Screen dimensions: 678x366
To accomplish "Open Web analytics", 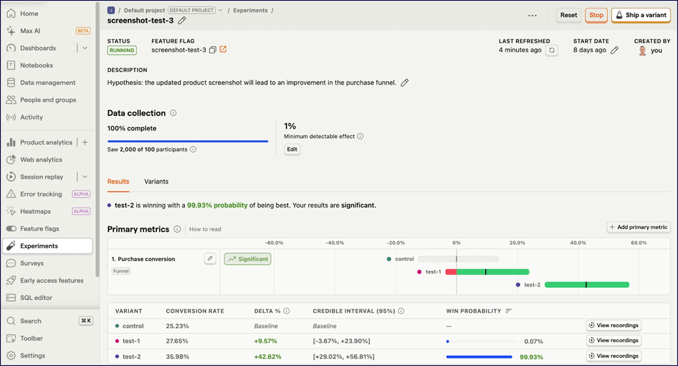I will click(41, 160).
